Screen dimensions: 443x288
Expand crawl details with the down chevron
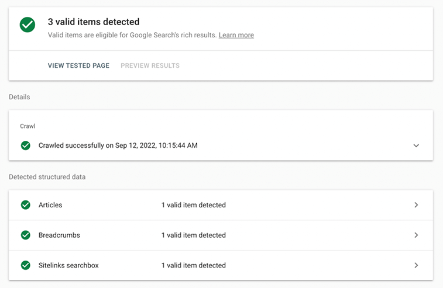point(416,145)
